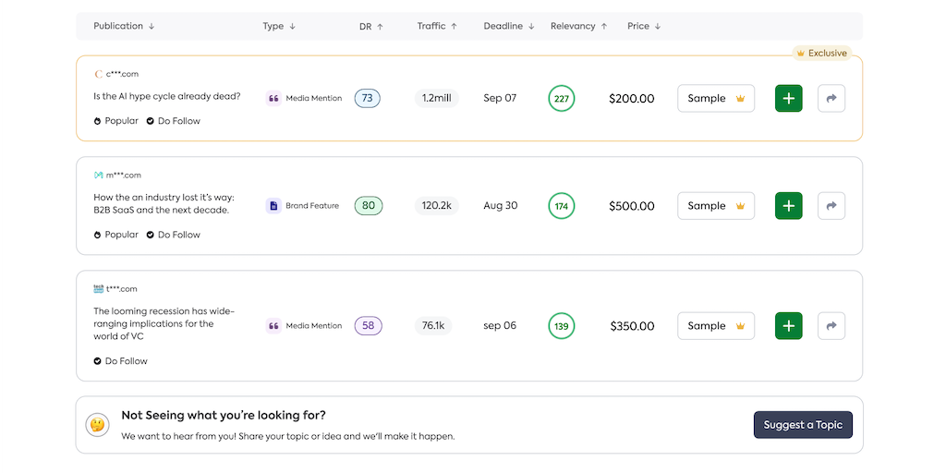Share the AI hype cycle listing

pyautogui.click(x=831, y=98)
